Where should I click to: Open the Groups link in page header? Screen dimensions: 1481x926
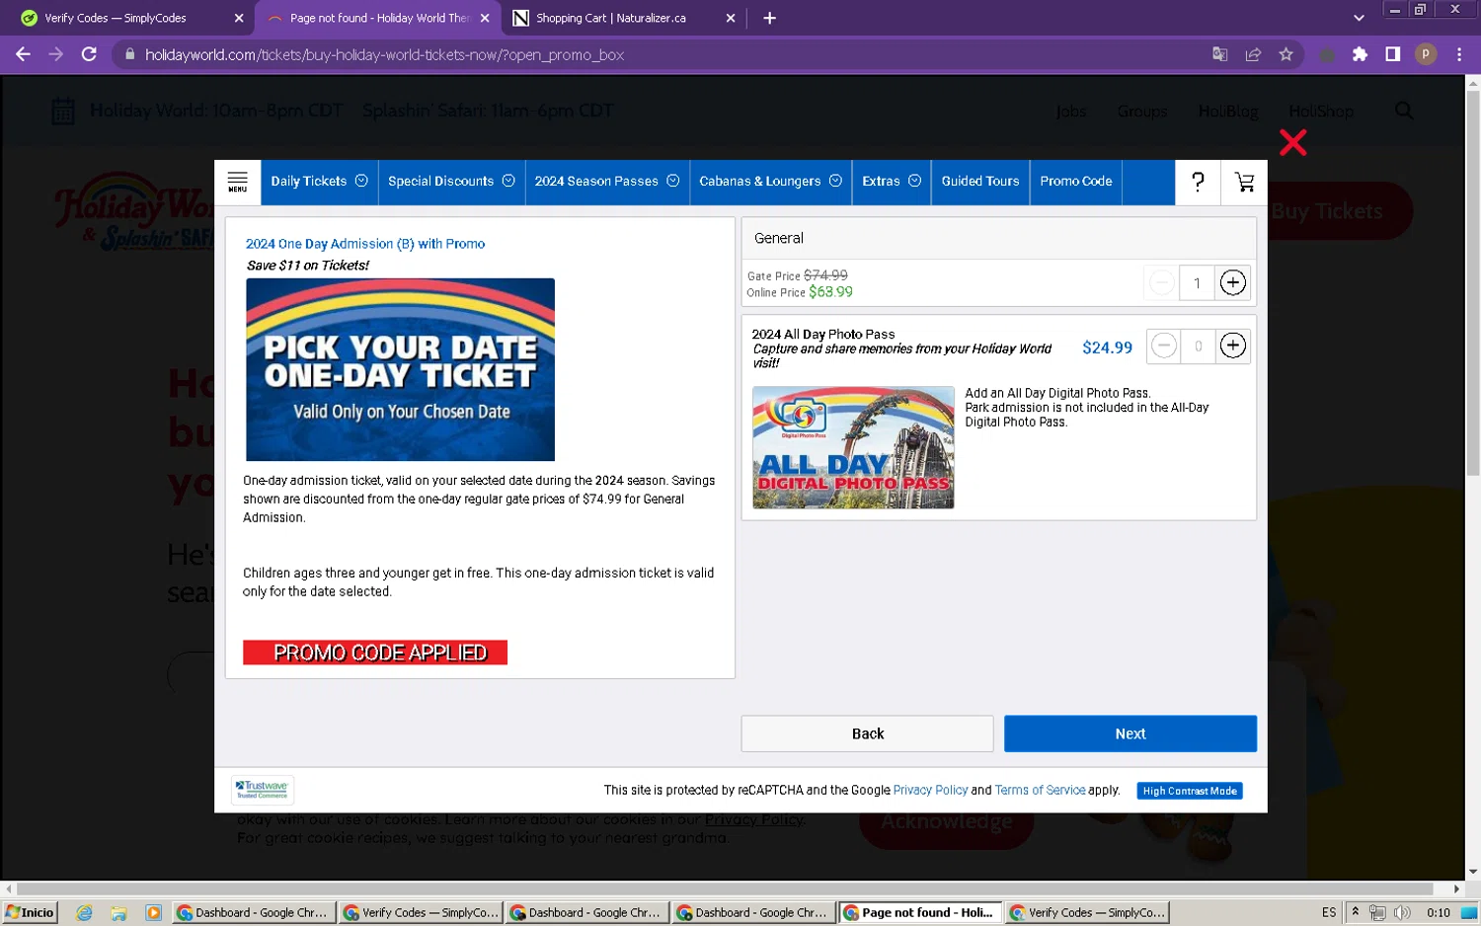[x=1141, y=112]
